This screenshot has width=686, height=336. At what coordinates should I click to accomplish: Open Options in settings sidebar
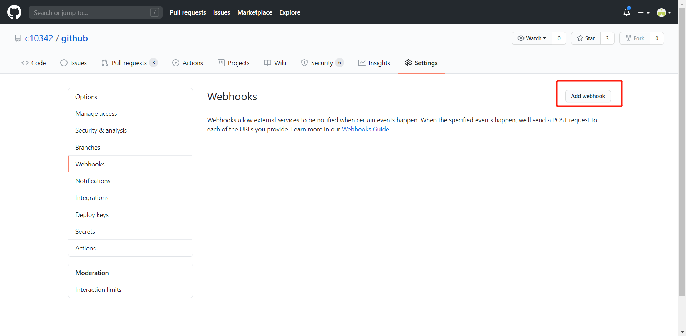130,97
